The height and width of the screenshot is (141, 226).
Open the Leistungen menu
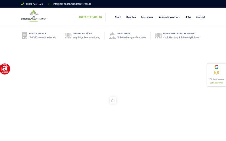147,17
